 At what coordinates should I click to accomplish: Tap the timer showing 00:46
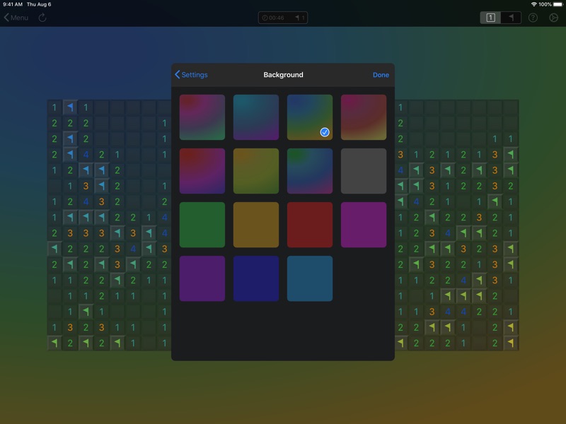[272, 17]
